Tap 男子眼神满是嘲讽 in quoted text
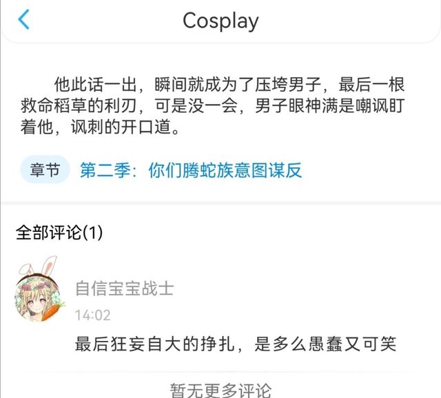Image resolution: width=441 pixels, height=398 pixels. [322, 105]
